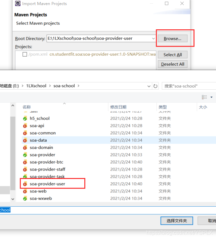Sort by the 名称 column header
The height and width of the screenshot is (239, 216).
tap(27, 107)
